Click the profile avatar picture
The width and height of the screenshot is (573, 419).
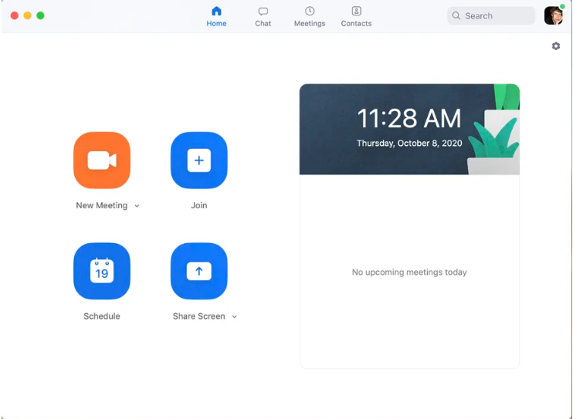coord(553,15)
